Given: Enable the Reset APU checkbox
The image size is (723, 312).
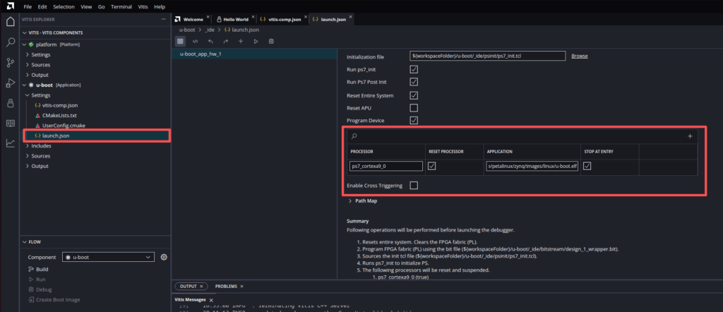Looking at the screenshot, I should [x=414, y=108].
